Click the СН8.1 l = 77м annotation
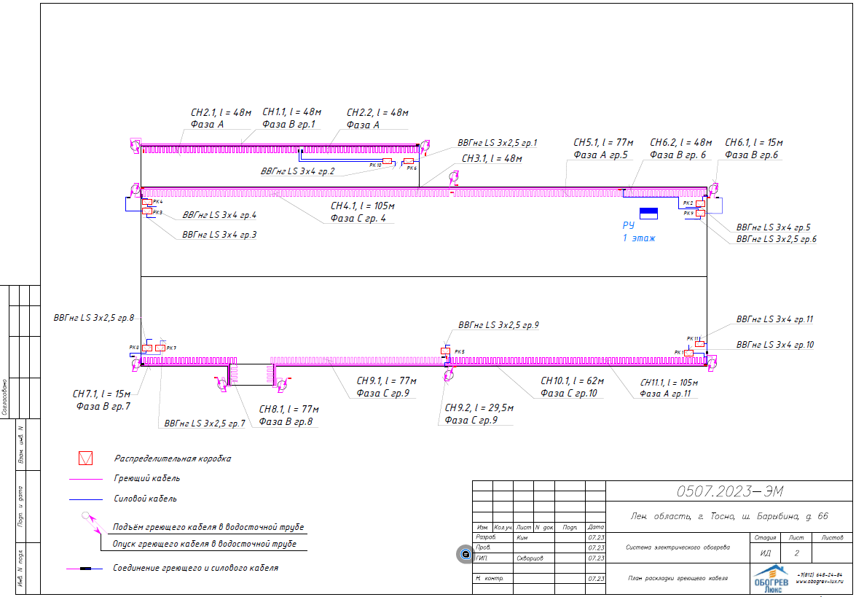This screenshot has width=856, height=597. click(288, 409)
